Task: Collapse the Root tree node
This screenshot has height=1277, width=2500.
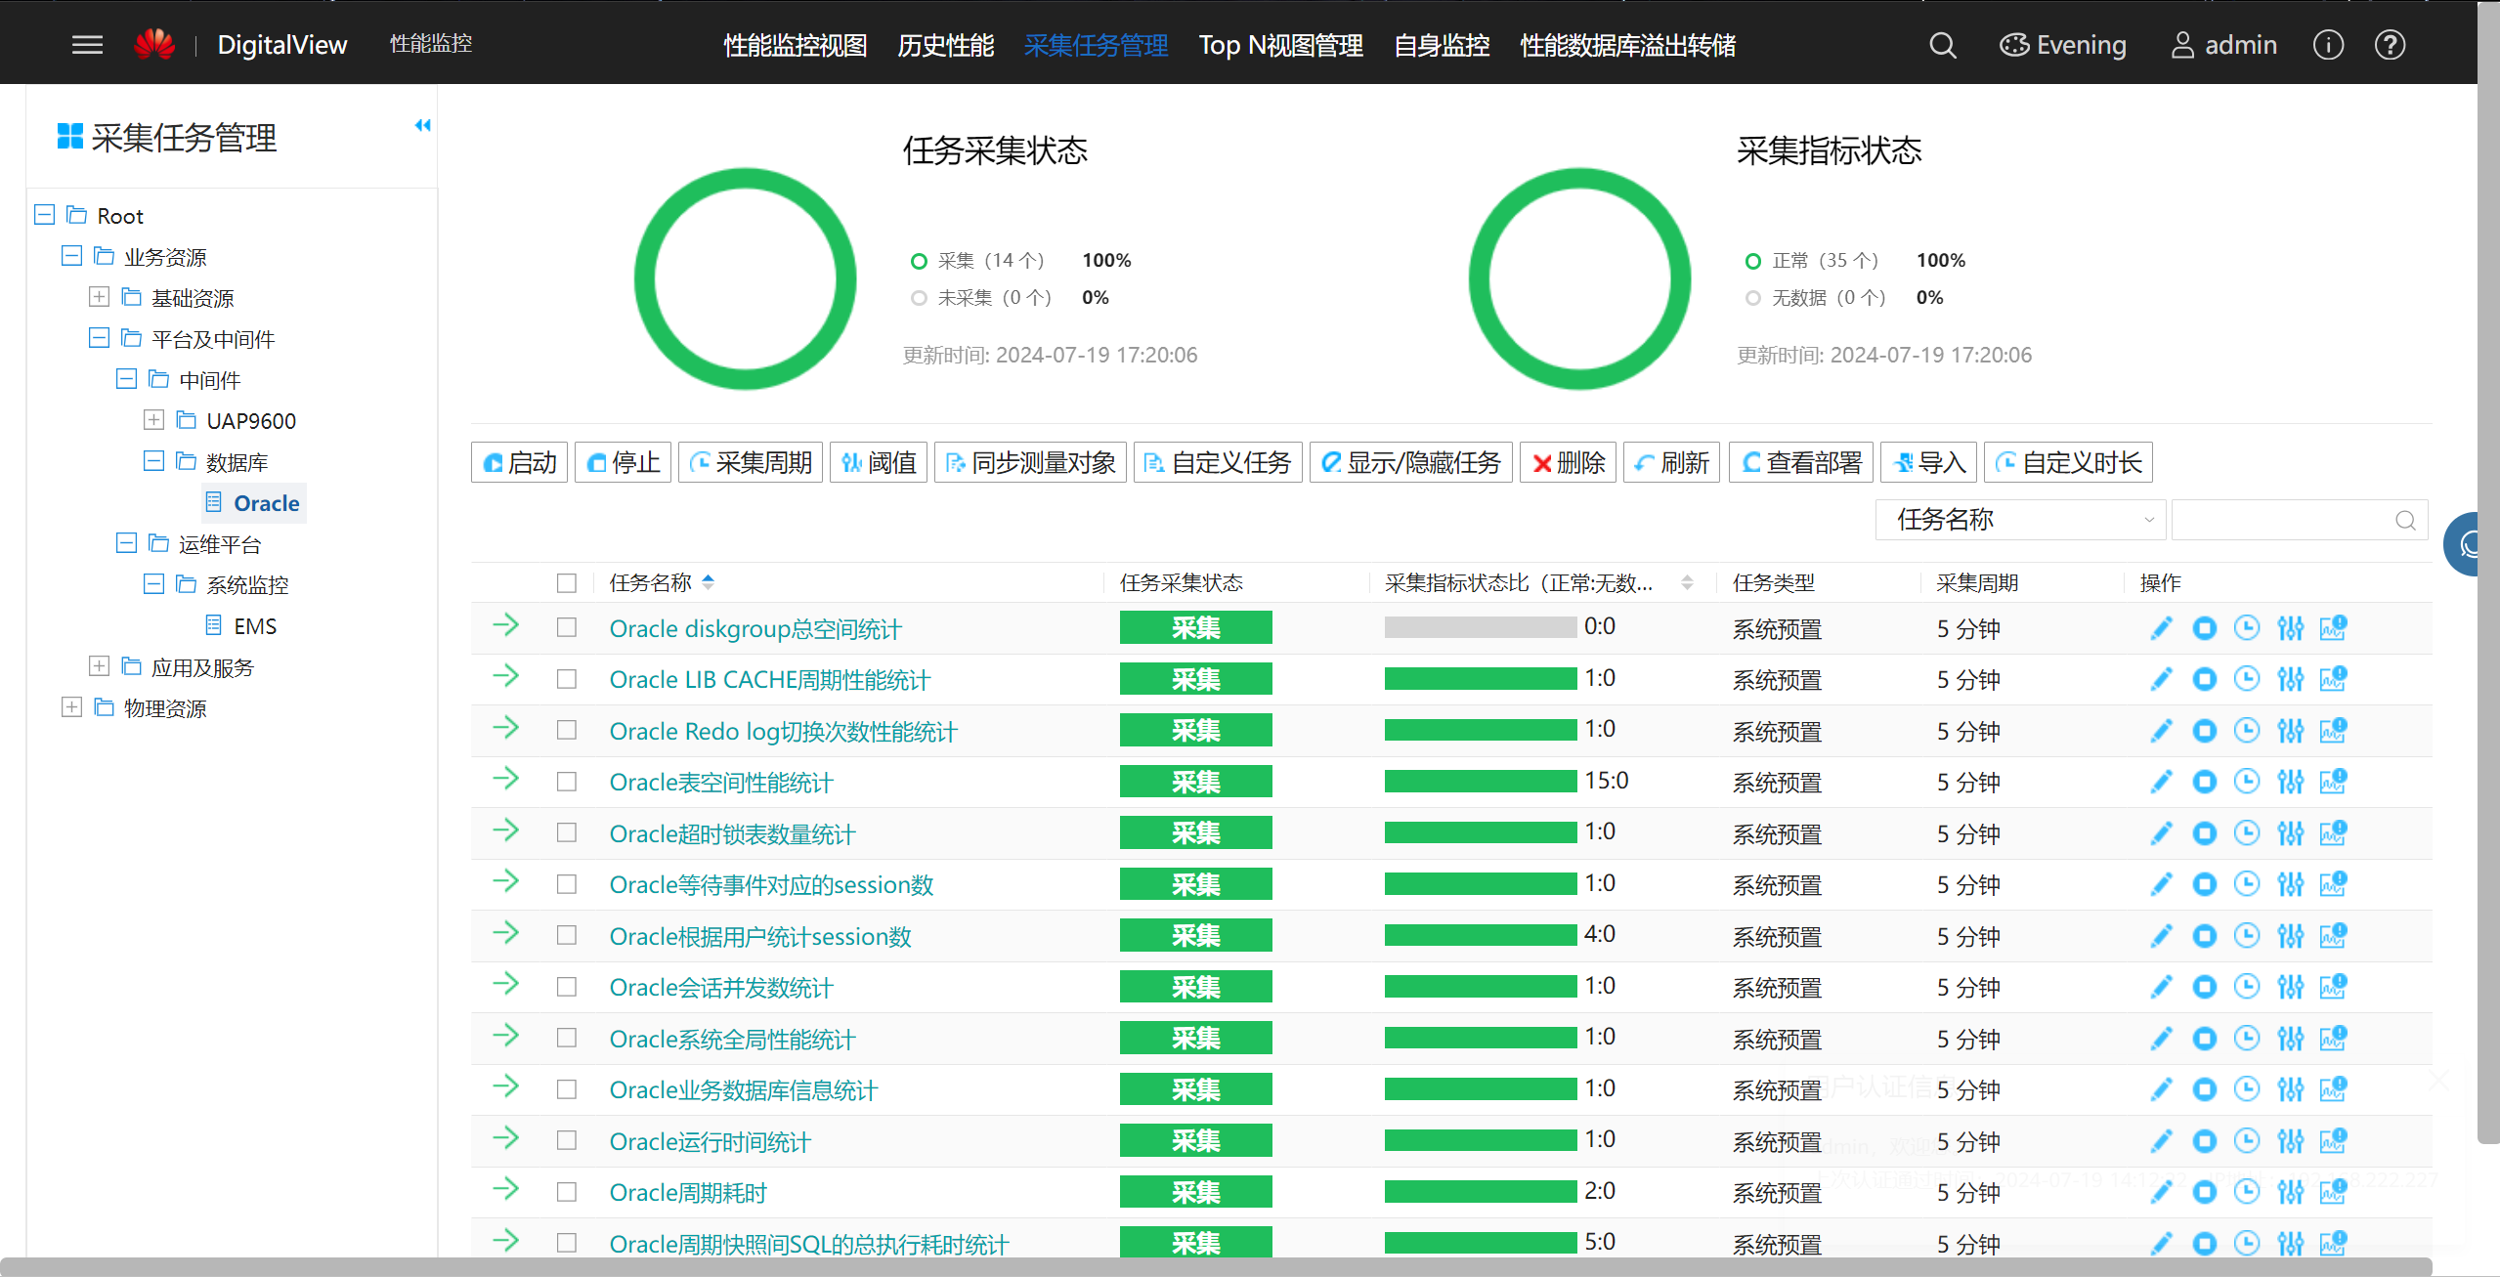Action: pos(44,214)
